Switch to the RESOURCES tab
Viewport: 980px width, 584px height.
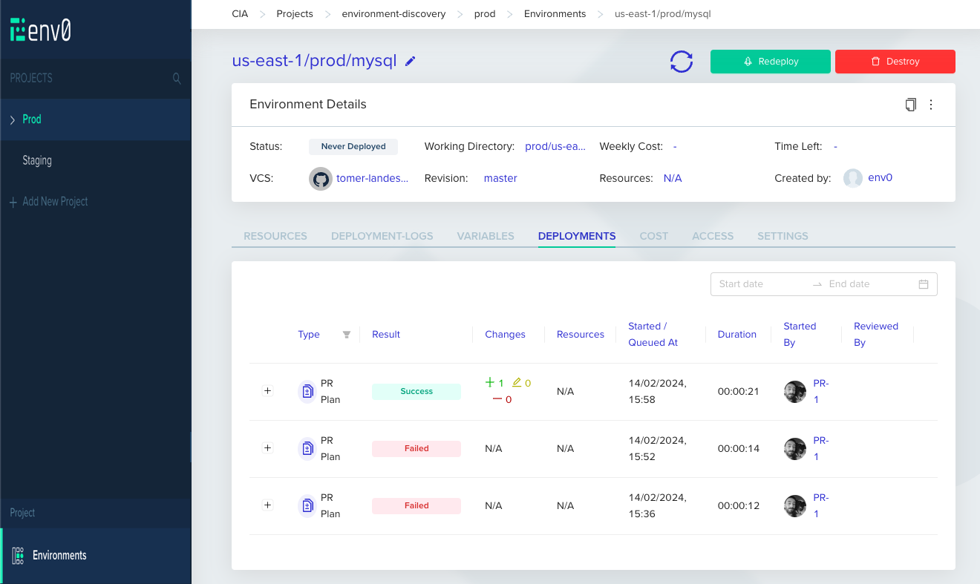pos(275,236)
